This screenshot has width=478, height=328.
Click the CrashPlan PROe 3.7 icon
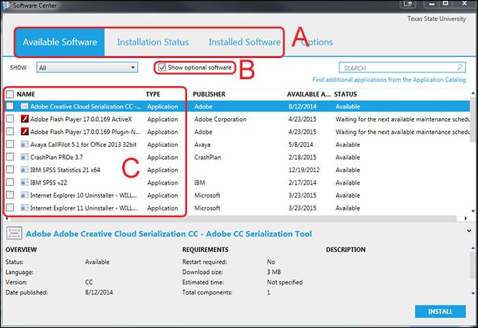[25, 157]
